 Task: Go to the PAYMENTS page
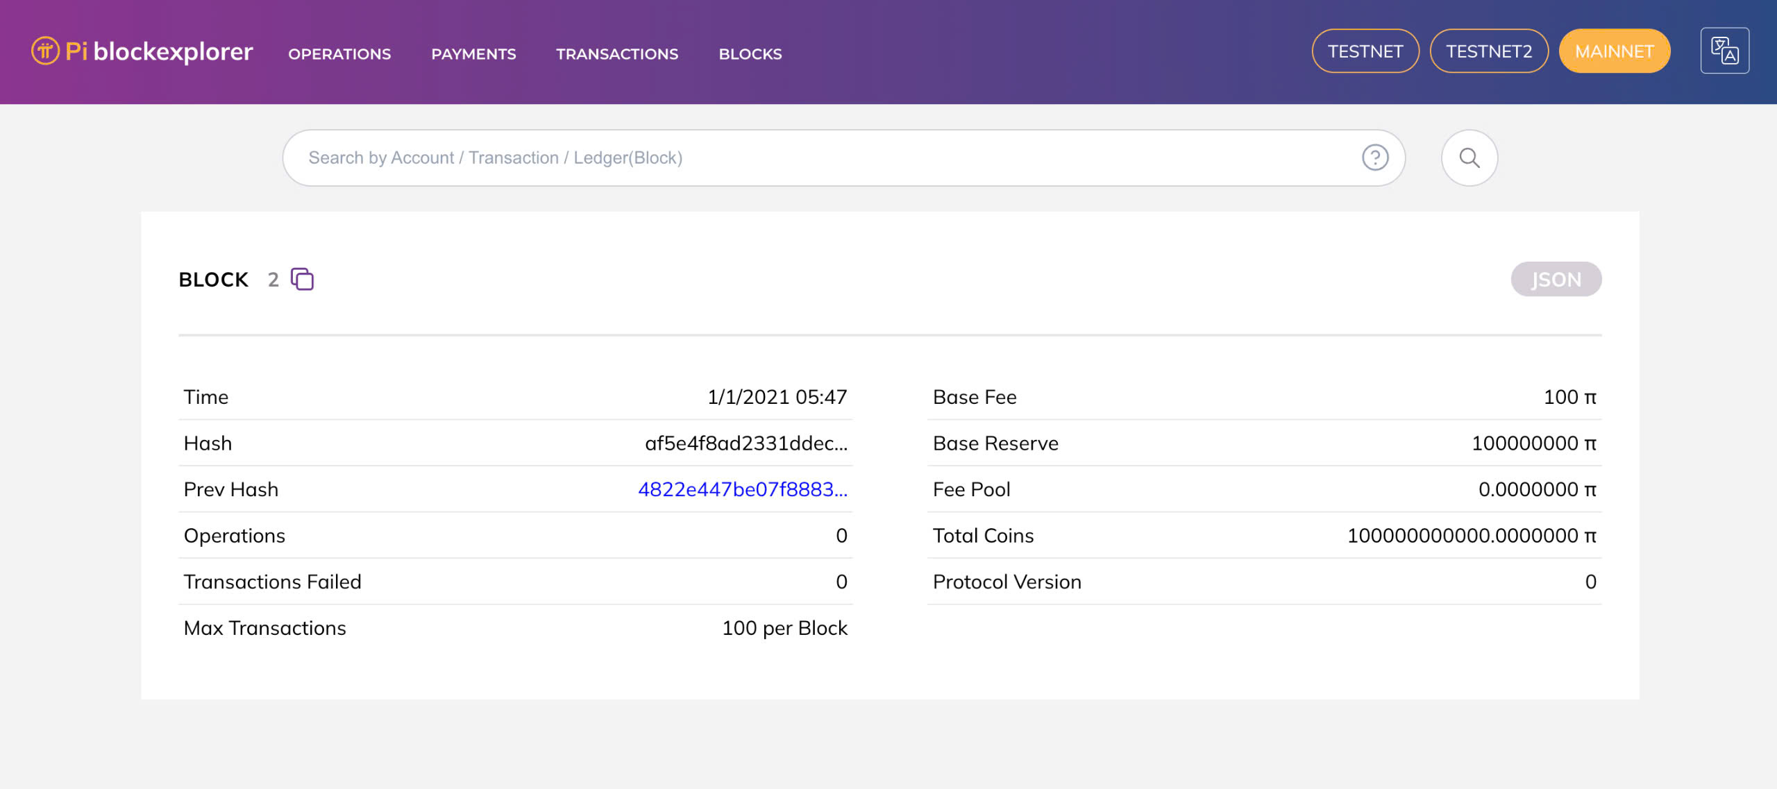[x=473, y=54]
